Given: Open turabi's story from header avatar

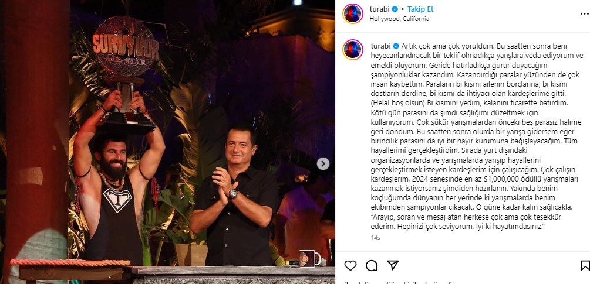Looking at the screenshot, I should 353,14.
